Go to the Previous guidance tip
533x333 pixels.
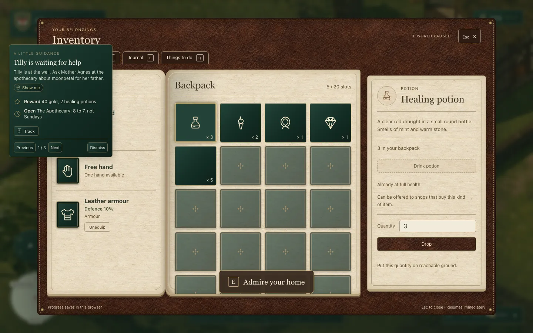[24, 148]
